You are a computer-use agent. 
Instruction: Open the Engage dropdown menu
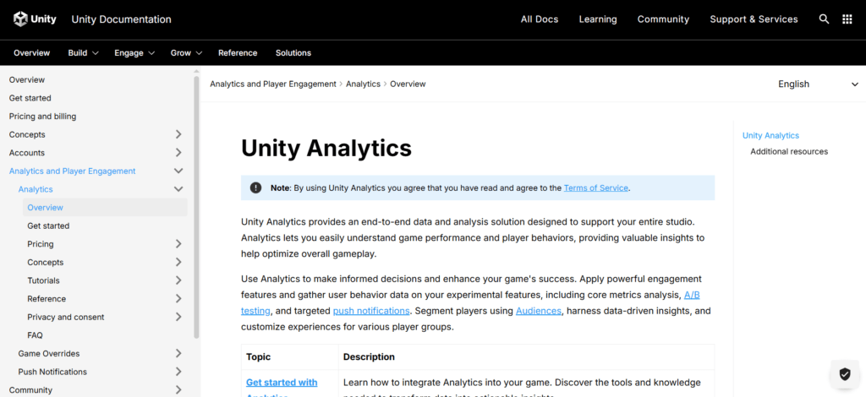[x=134, y=52]
